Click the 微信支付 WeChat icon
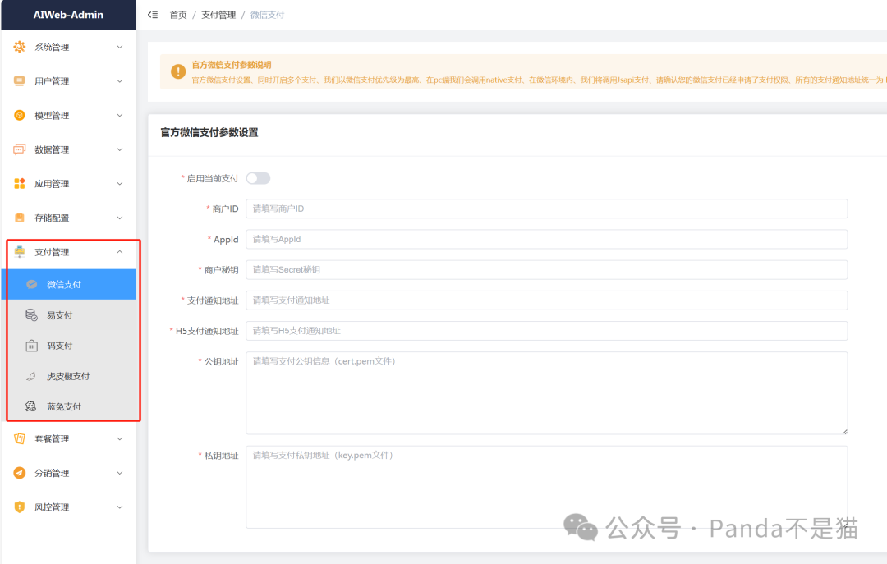This screenshot has width=887, height=564. [x=32, y=284]
